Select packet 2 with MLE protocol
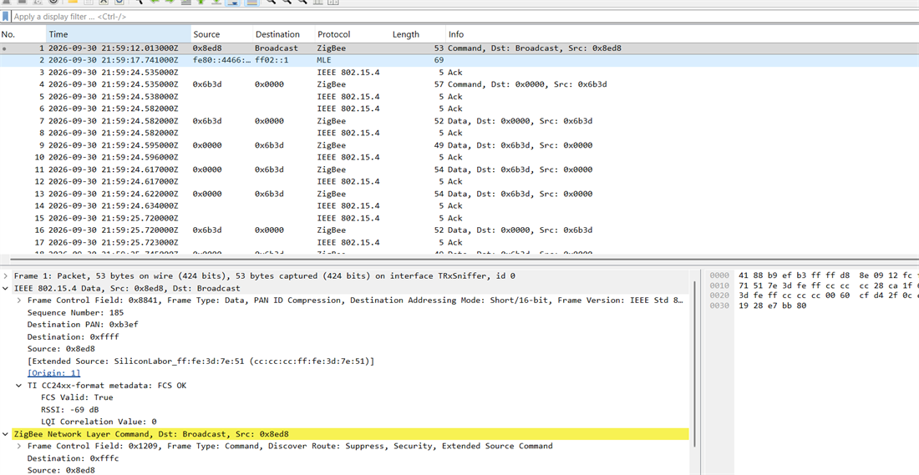Image resolution: width=919 pixels, height=475 pixels. click(459, 60)
